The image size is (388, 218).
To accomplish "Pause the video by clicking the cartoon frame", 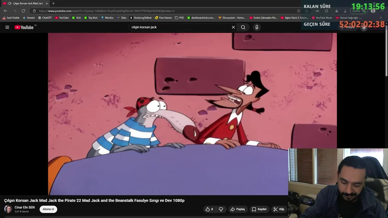I will [x=192, y=114].
